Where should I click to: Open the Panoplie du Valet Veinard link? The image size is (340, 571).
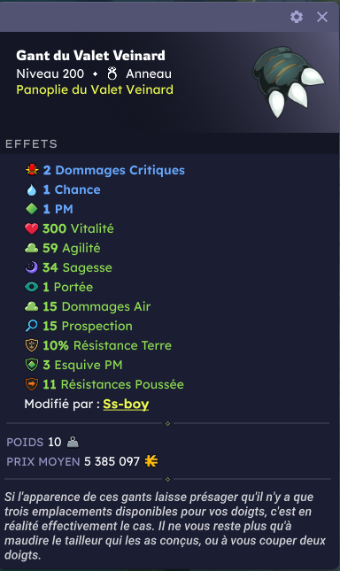[x=95, y=89]
